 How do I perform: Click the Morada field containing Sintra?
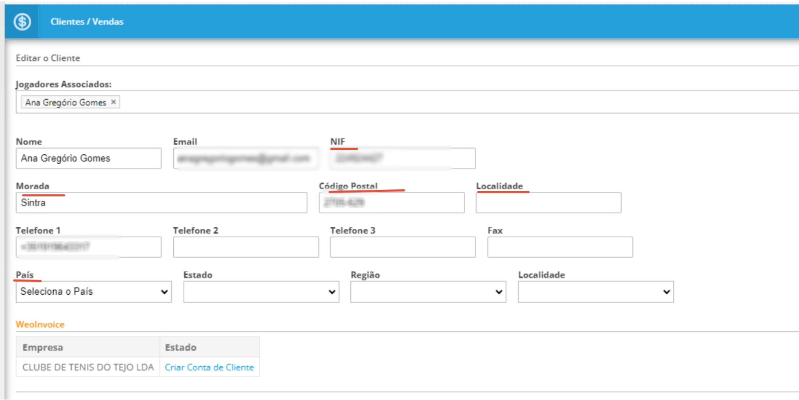pyautogui.click(x=161, y=203)
